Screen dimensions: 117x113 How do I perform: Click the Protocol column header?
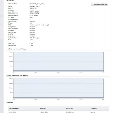click(94, 108)
